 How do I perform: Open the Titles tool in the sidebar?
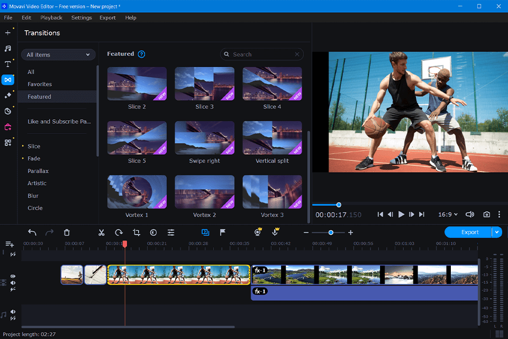point(8,64)
